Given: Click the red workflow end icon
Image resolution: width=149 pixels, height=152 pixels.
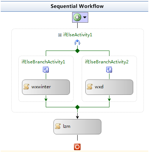Looking at the screenshot, I should (77, 147).
